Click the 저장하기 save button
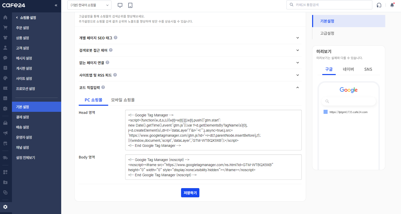The width and height of the screenshot is (401, 214). coord(190,193)
